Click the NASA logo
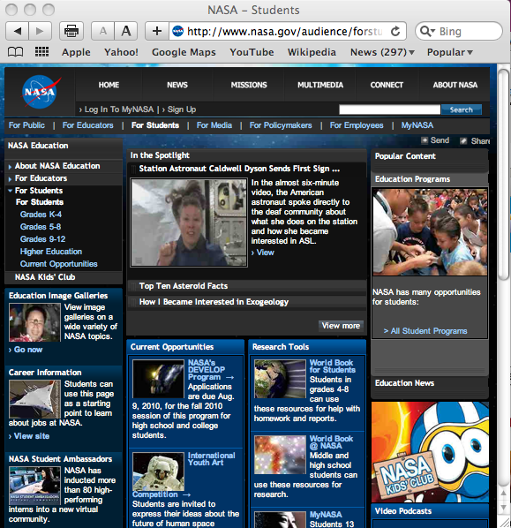 [x=40, y=92]
